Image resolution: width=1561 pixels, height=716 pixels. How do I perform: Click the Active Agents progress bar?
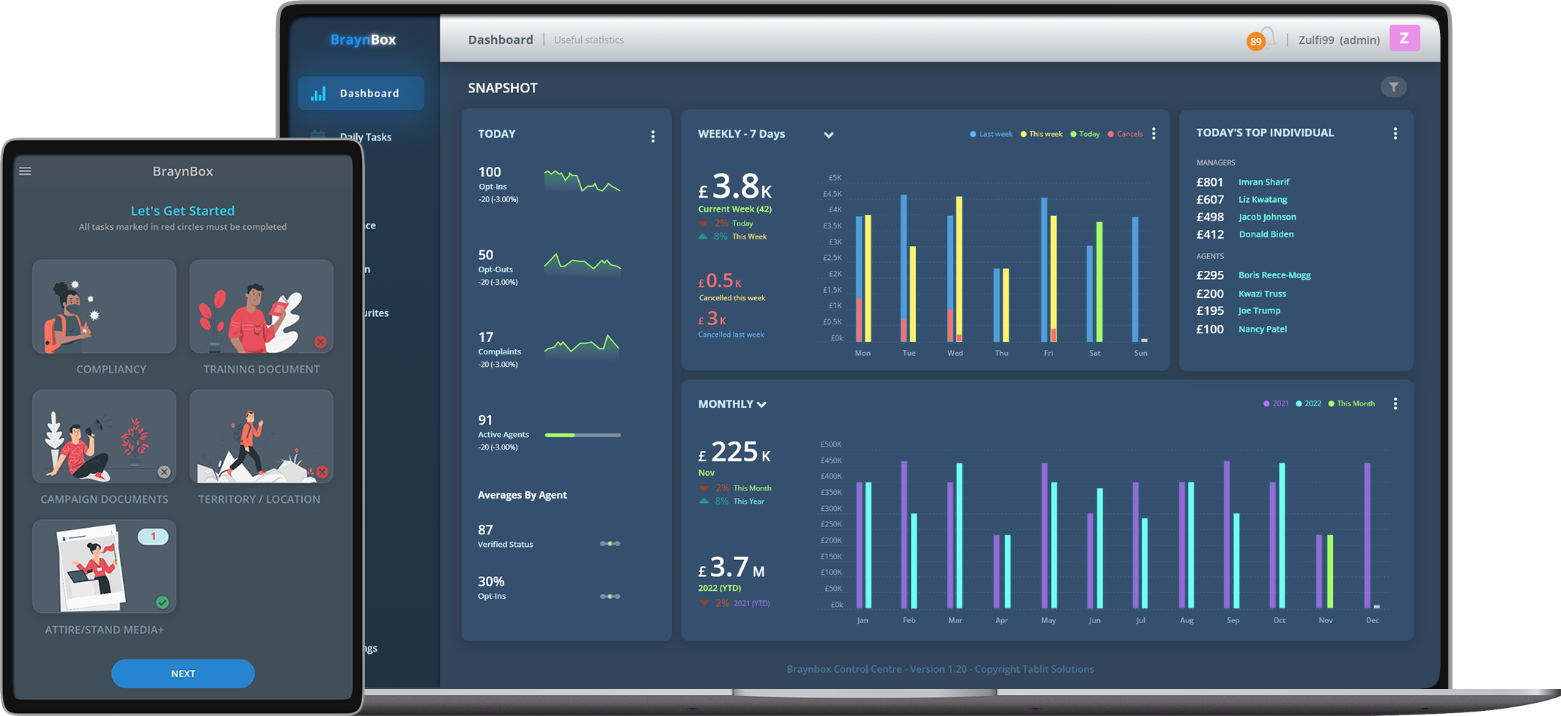(x=583, y=435)
